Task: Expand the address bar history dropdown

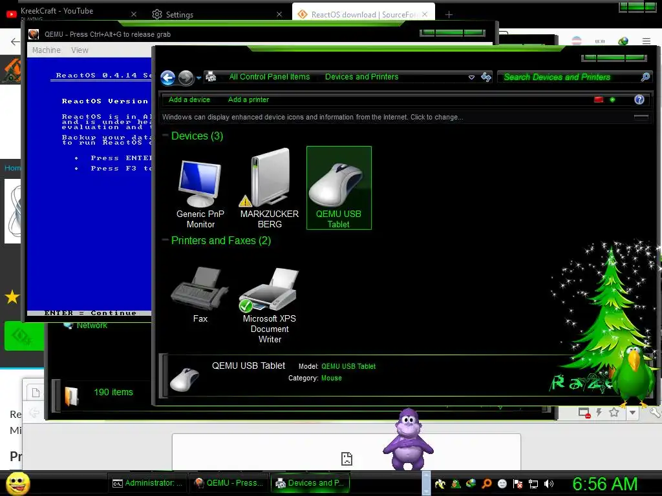Action: 471,77
